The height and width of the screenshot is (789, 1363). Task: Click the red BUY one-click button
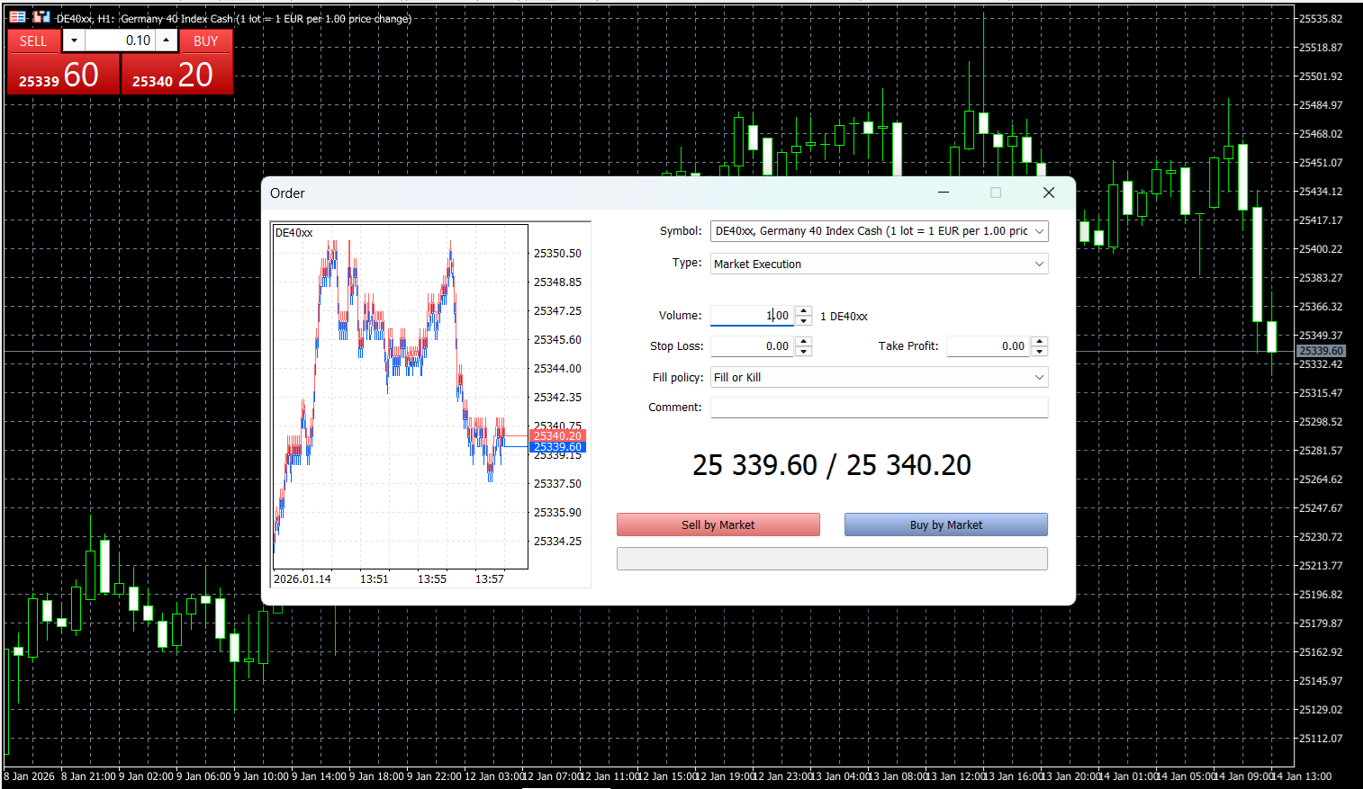click(x=177, y=74)
